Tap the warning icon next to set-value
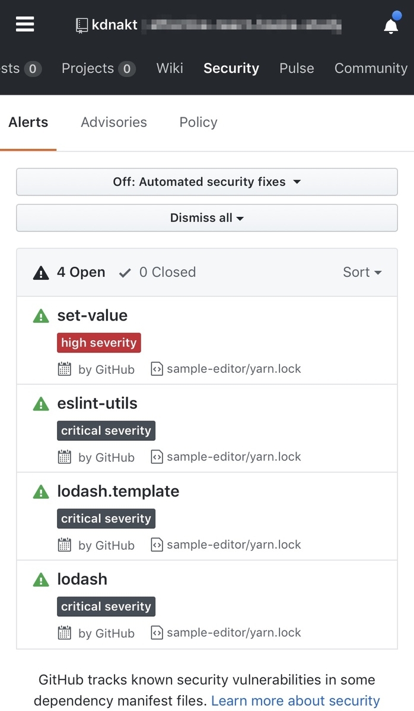The width and height of the screenshot is (414, 711). point(40,316)
